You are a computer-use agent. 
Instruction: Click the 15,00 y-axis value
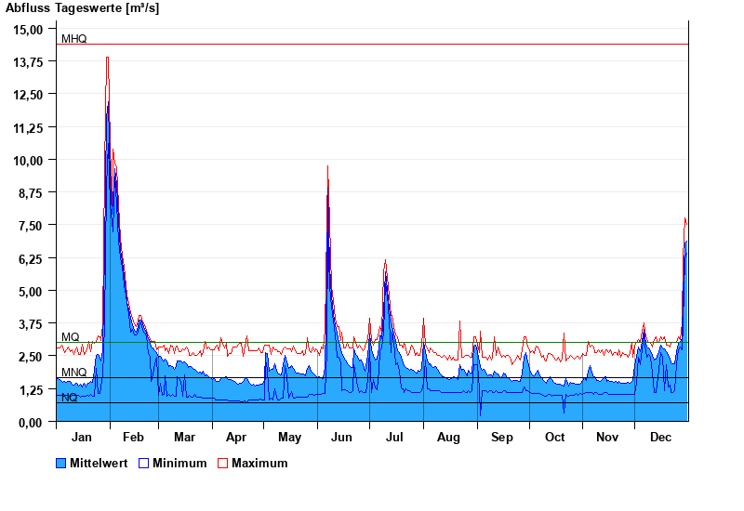point(29,29)
